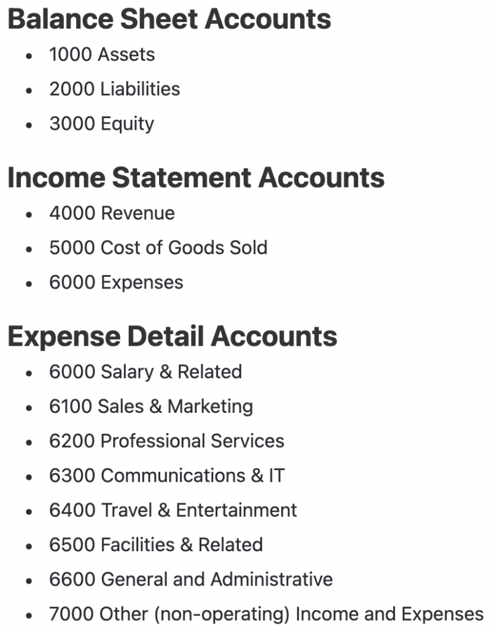Click the Expense Detail Accounts heading

(x=172, y=336)
